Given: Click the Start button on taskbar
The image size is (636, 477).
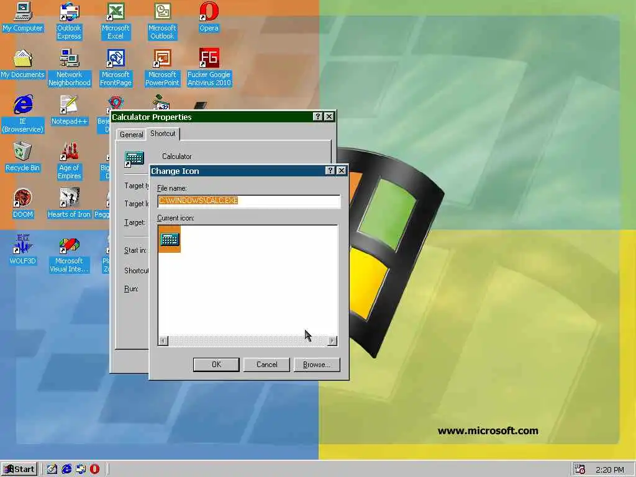Looking at the screenshot, I should pos(19,470).
